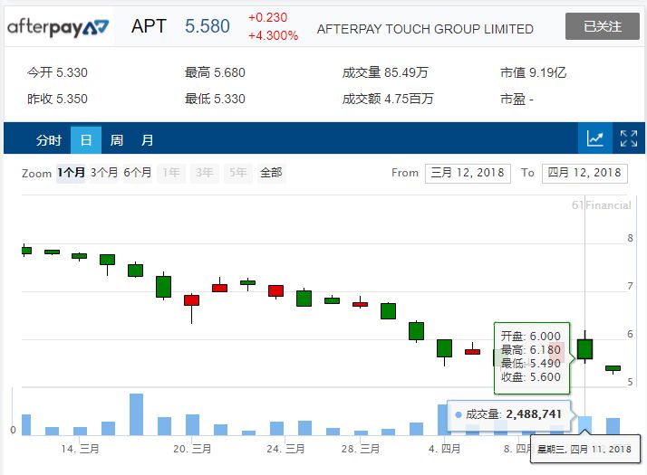Screen dimensions: 647x475
Task: Click the 已关注 follow button
Action: point(602,26)
